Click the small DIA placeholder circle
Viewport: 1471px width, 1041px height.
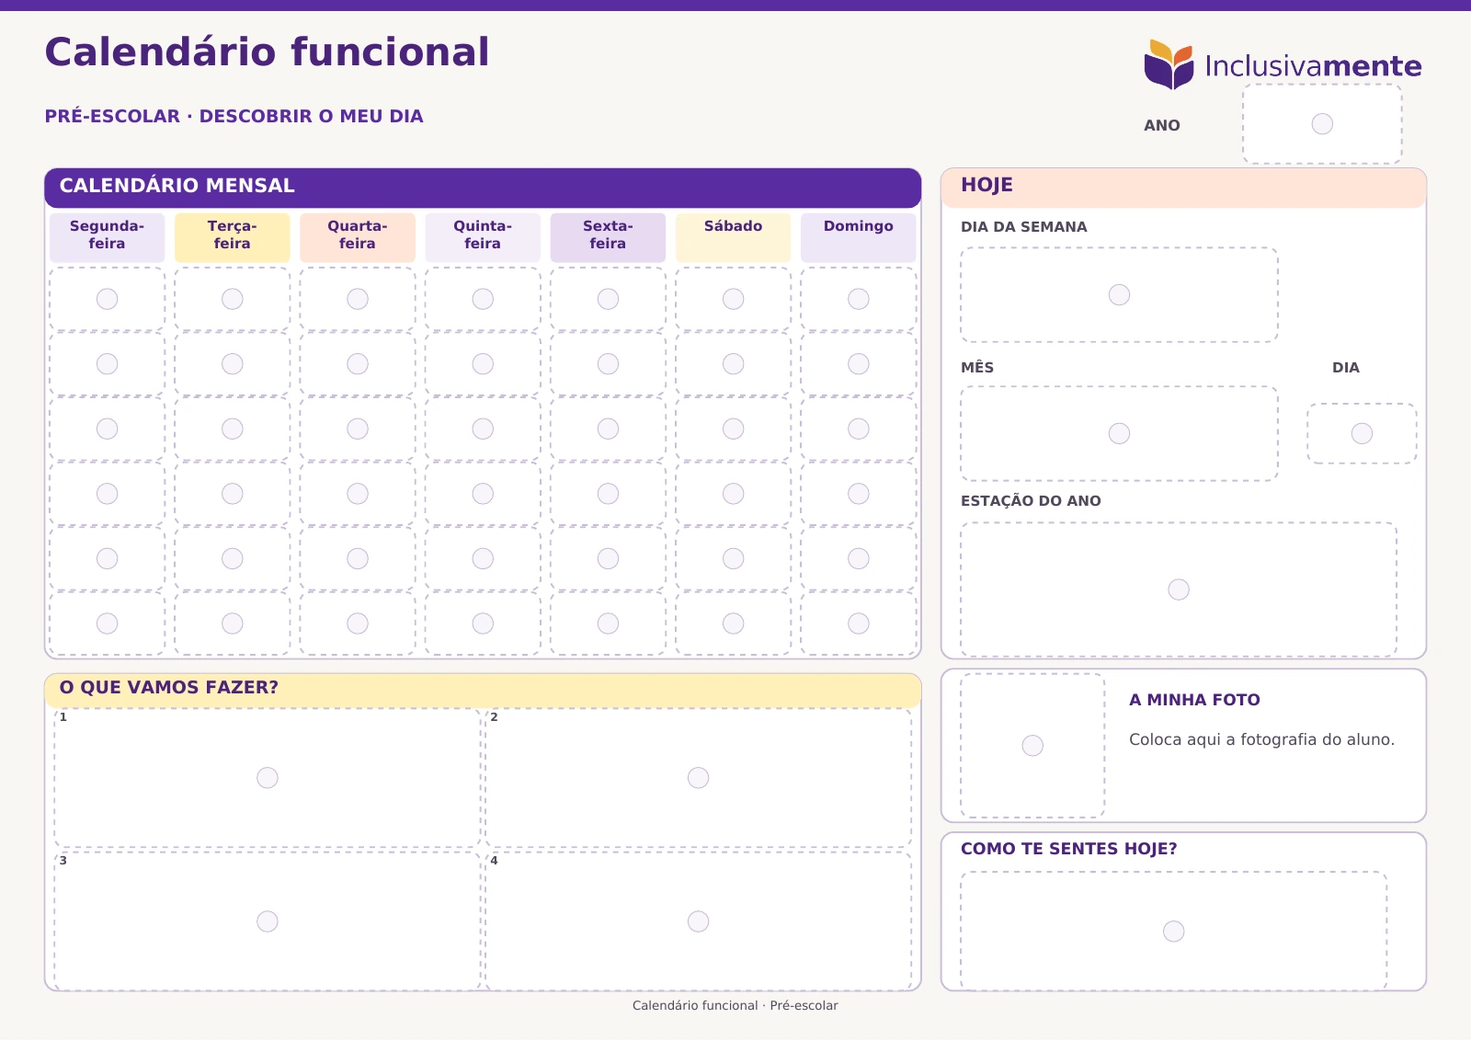point(1362,433)
